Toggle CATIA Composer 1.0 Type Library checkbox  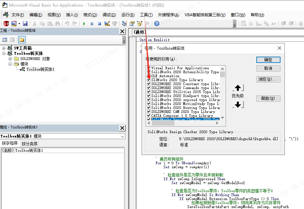pyautogui.click(x=149, y=116)
